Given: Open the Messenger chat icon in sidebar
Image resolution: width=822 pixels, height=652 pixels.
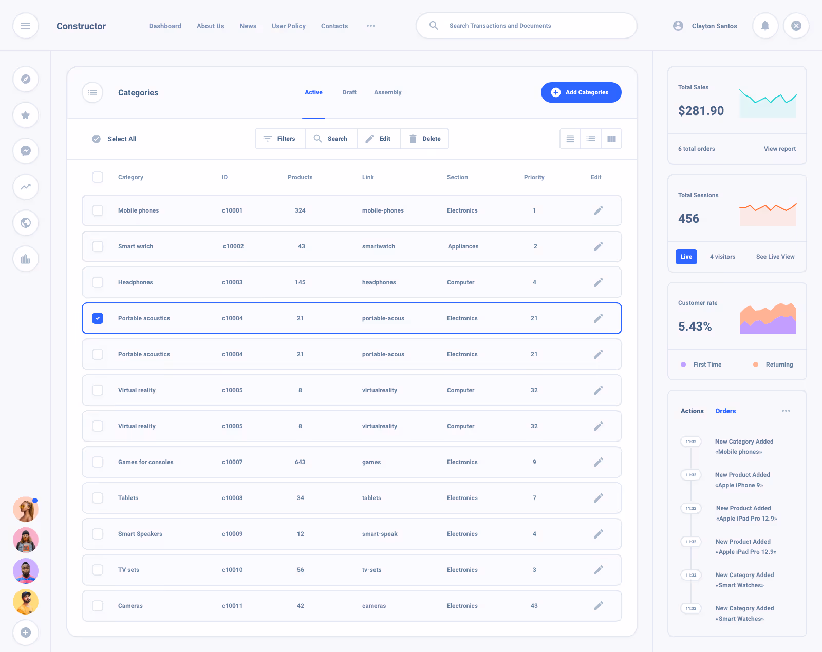Looking at the screenshot, I should [25, 151].
